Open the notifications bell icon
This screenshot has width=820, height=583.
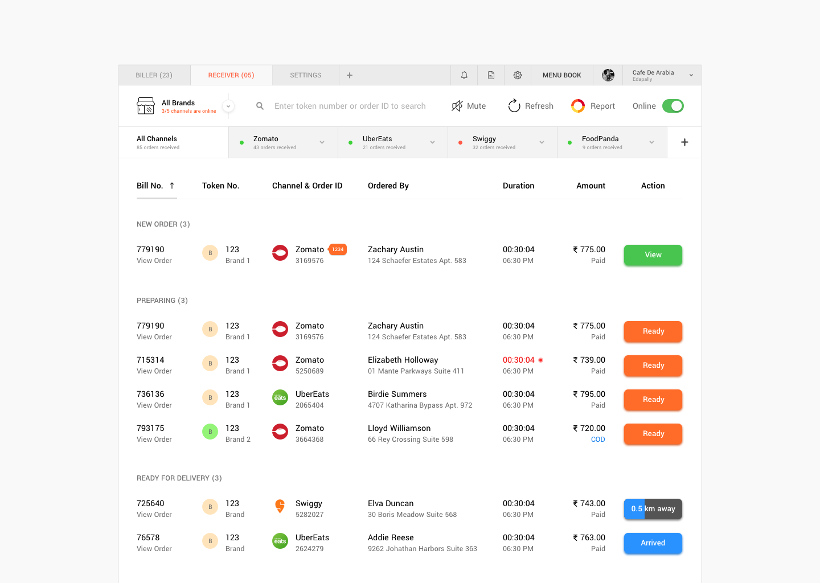[464, 75]
